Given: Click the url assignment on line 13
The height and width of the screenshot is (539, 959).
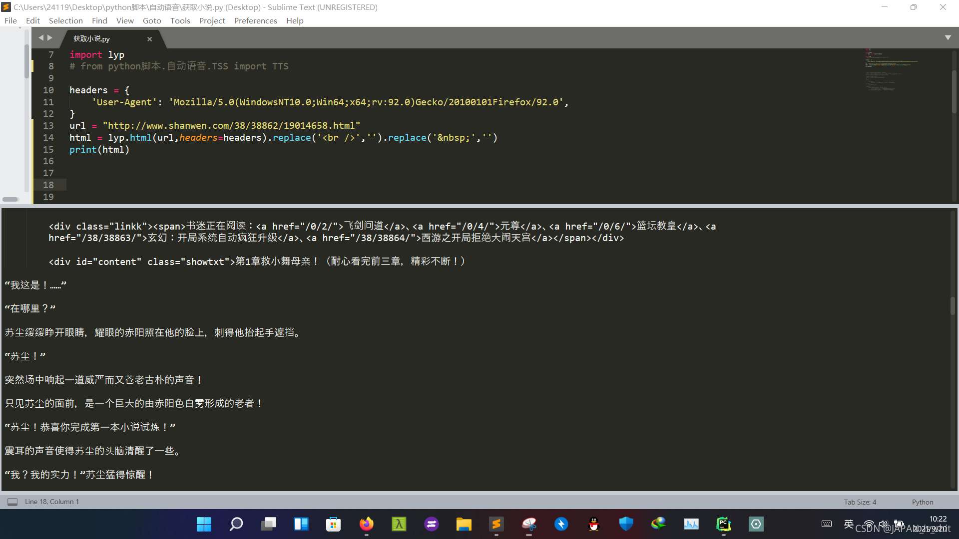Looking at the screenshot, I should [x=215, y=125].
